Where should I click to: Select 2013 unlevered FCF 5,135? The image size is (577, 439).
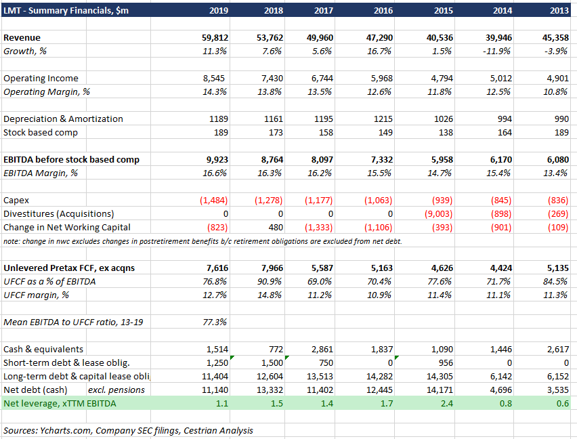click(x=557, y=268)
